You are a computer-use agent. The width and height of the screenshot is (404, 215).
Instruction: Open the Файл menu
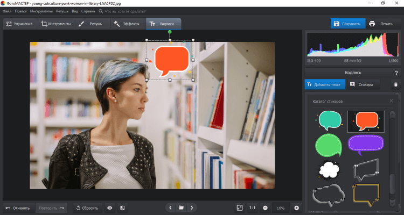6,11
